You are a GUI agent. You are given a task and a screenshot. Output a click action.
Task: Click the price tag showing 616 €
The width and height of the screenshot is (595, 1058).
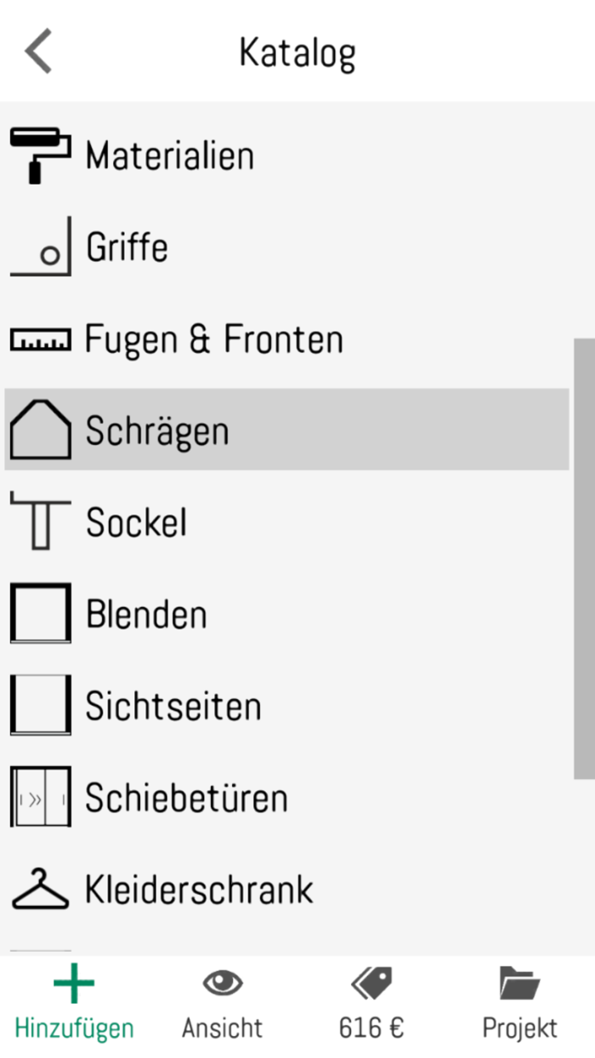371,1004
